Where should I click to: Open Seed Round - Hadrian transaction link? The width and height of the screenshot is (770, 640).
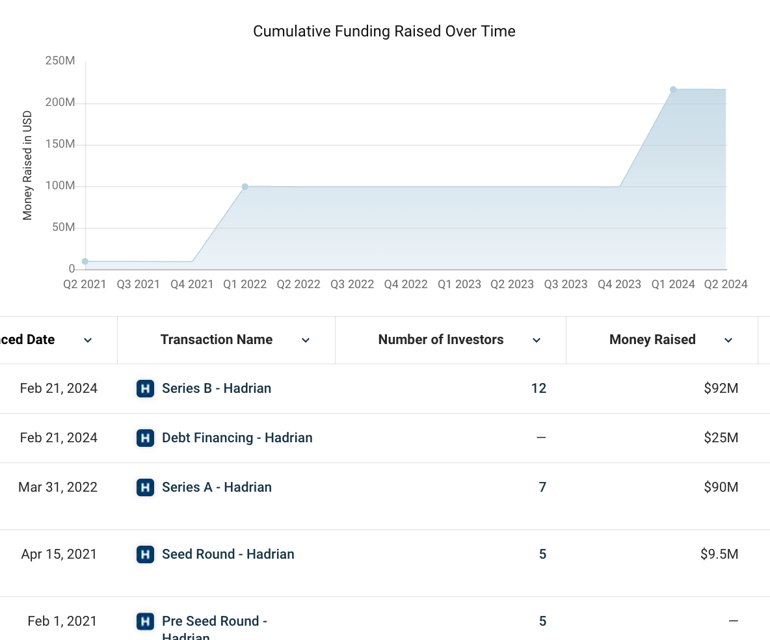tap(228, 554)
